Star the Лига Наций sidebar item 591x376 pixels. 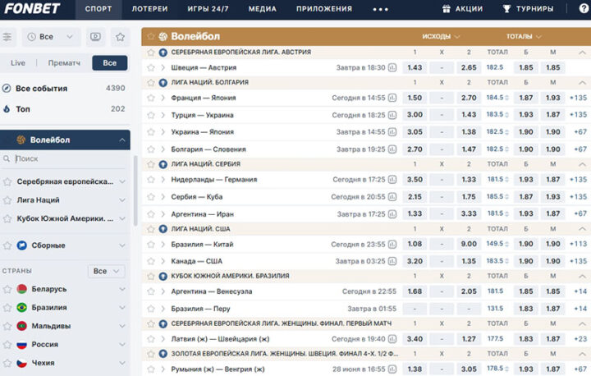tap(7, 199)
